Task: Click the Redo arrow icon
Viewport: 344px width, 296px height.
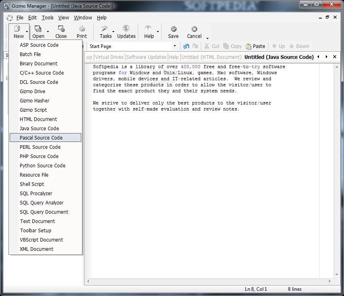Action: pyautogui.click(x=195, y=46)
